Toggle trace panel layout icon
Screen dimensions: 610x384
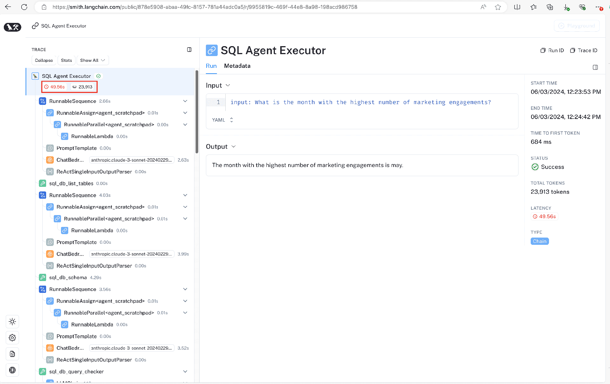pos(189,50)
